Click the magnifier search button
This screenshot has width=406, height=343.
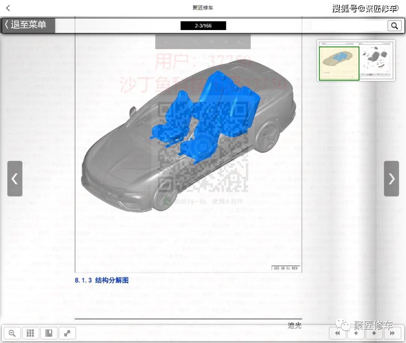(x=395, y=26)
